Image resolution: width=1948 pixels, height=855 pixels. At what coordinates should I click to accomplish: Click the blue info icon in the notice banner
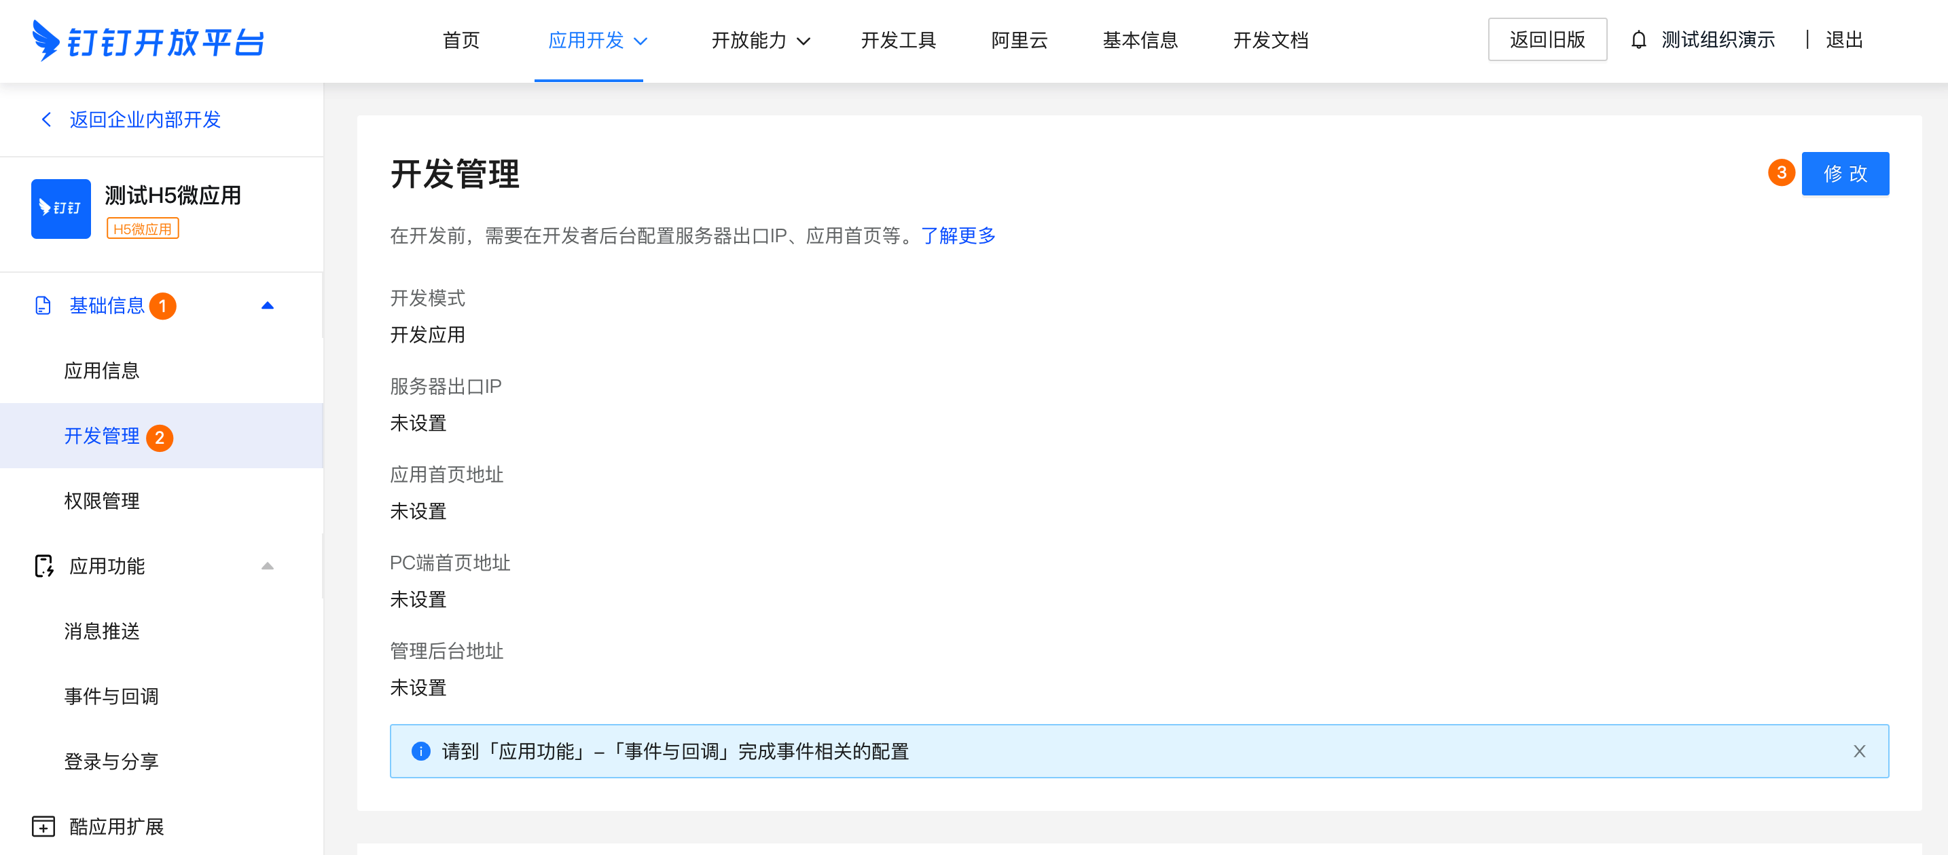420,750
